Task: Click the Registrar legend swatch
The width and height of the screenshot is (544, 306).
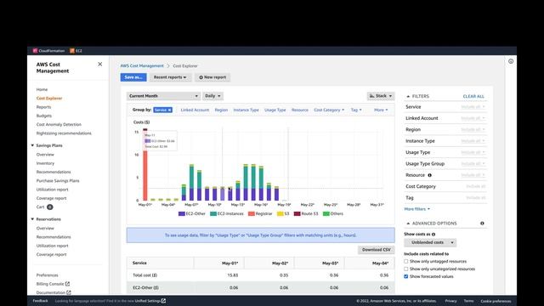Action: pyautogui.click(x=252, y=213)
